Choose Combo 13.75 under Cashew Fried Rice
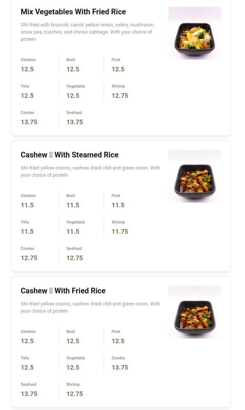 point(119,363)
